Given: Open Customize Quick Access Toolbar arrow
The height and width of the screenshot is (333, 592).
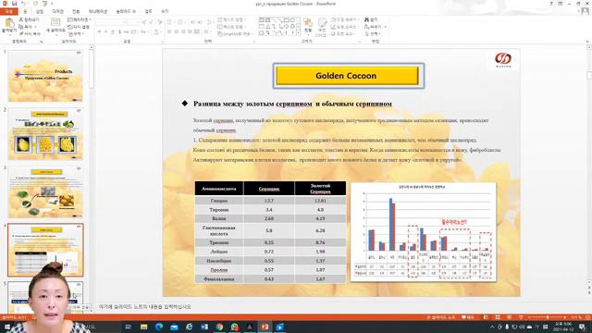Looking at the screenshot, I should coord(52,4).
